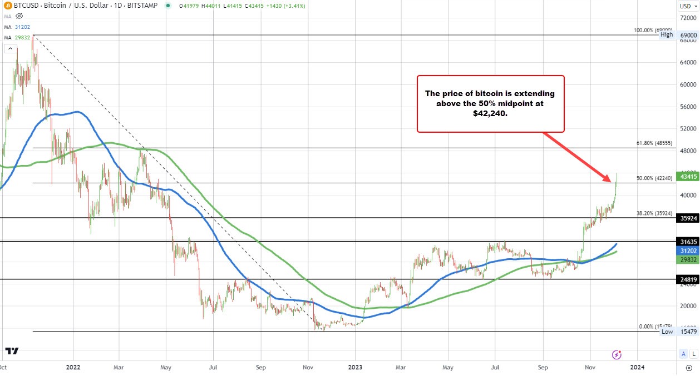
Task: Click the black 24819 price axis label
Action: (689, 279)
